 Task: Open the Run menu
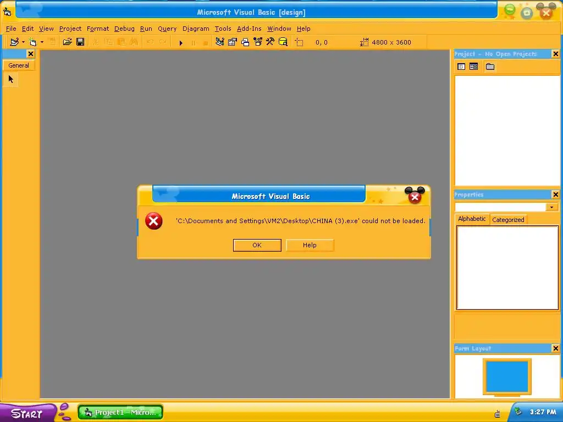(146, 29)
